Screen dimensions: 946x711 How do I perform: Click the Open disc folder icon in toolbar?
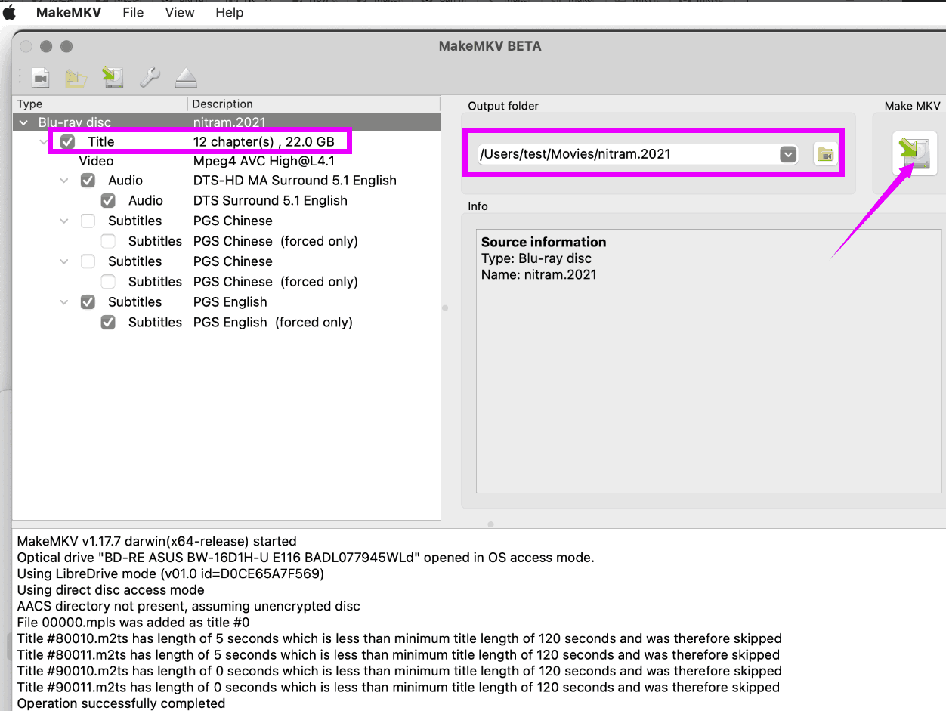[76, 78]
